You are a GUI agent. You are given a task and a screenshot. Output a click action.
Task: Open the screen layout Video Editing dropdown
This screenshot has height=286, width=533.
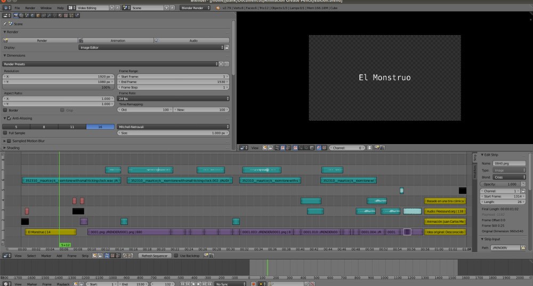pos(90,9)
